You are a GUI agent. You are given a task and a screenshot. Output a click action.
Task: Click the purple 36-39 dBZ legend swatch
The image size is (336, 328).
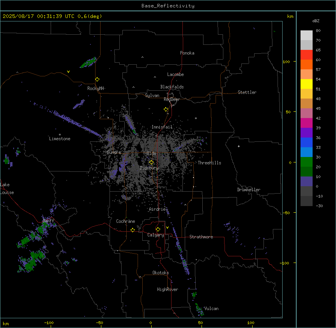click(306, 133)
